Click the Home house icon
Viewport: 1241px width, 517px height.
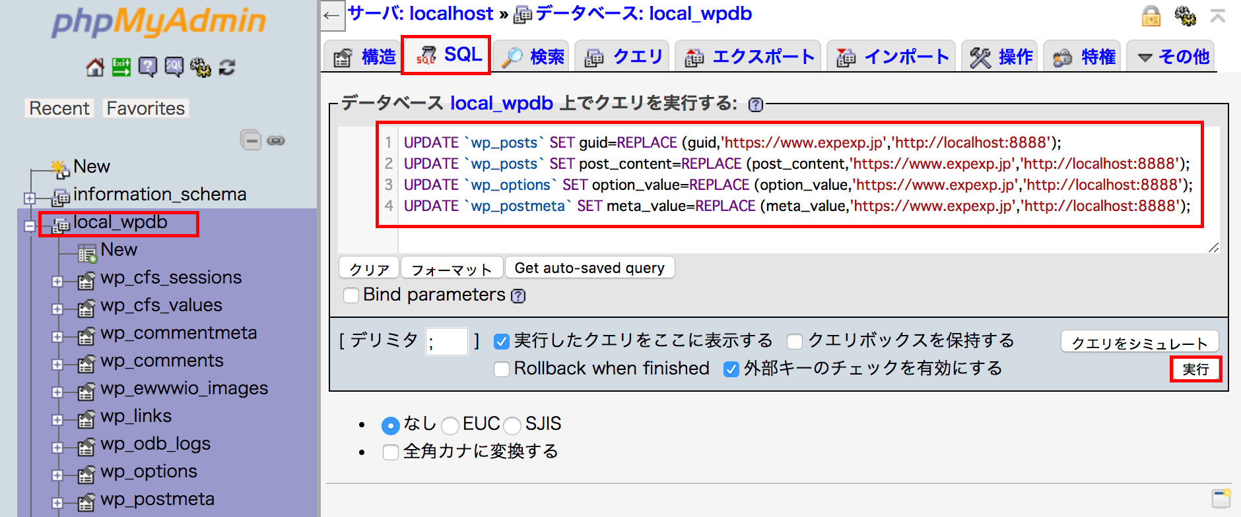[95, 67]
